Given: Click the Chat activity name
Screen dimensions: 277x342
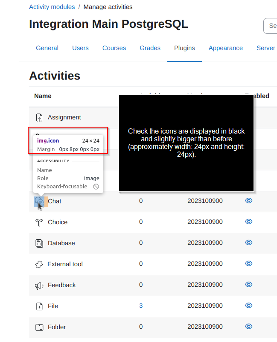Looking at the screenshot, I should click(x=55, y=201).
